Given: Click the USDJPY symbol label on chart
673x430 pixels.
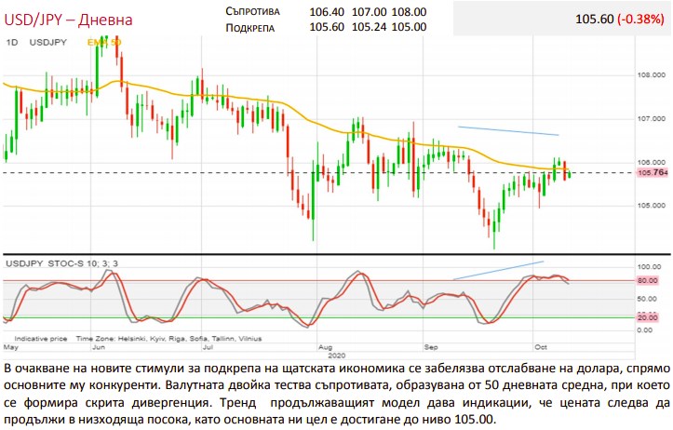Looking at the screenshot, I should [x=48, y=43].
